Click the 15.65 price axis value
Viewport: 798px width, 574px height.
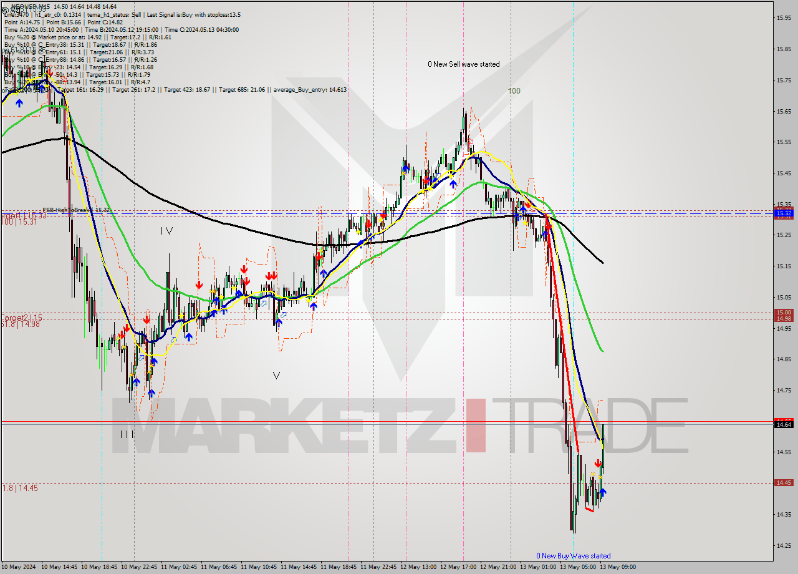coord(784,111)
